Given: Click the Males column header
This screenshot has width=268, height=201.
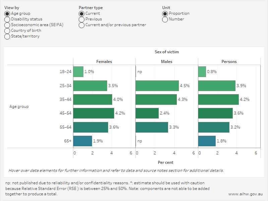Looking at the screenshot, I should [x=166, y=61].
